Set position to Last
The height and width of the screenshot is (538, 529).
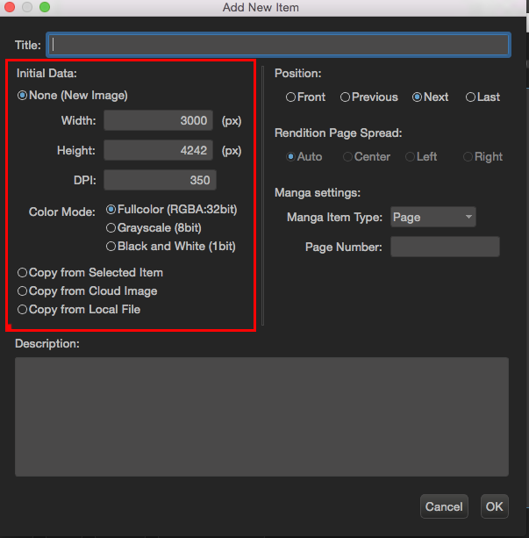pos(483,97)
